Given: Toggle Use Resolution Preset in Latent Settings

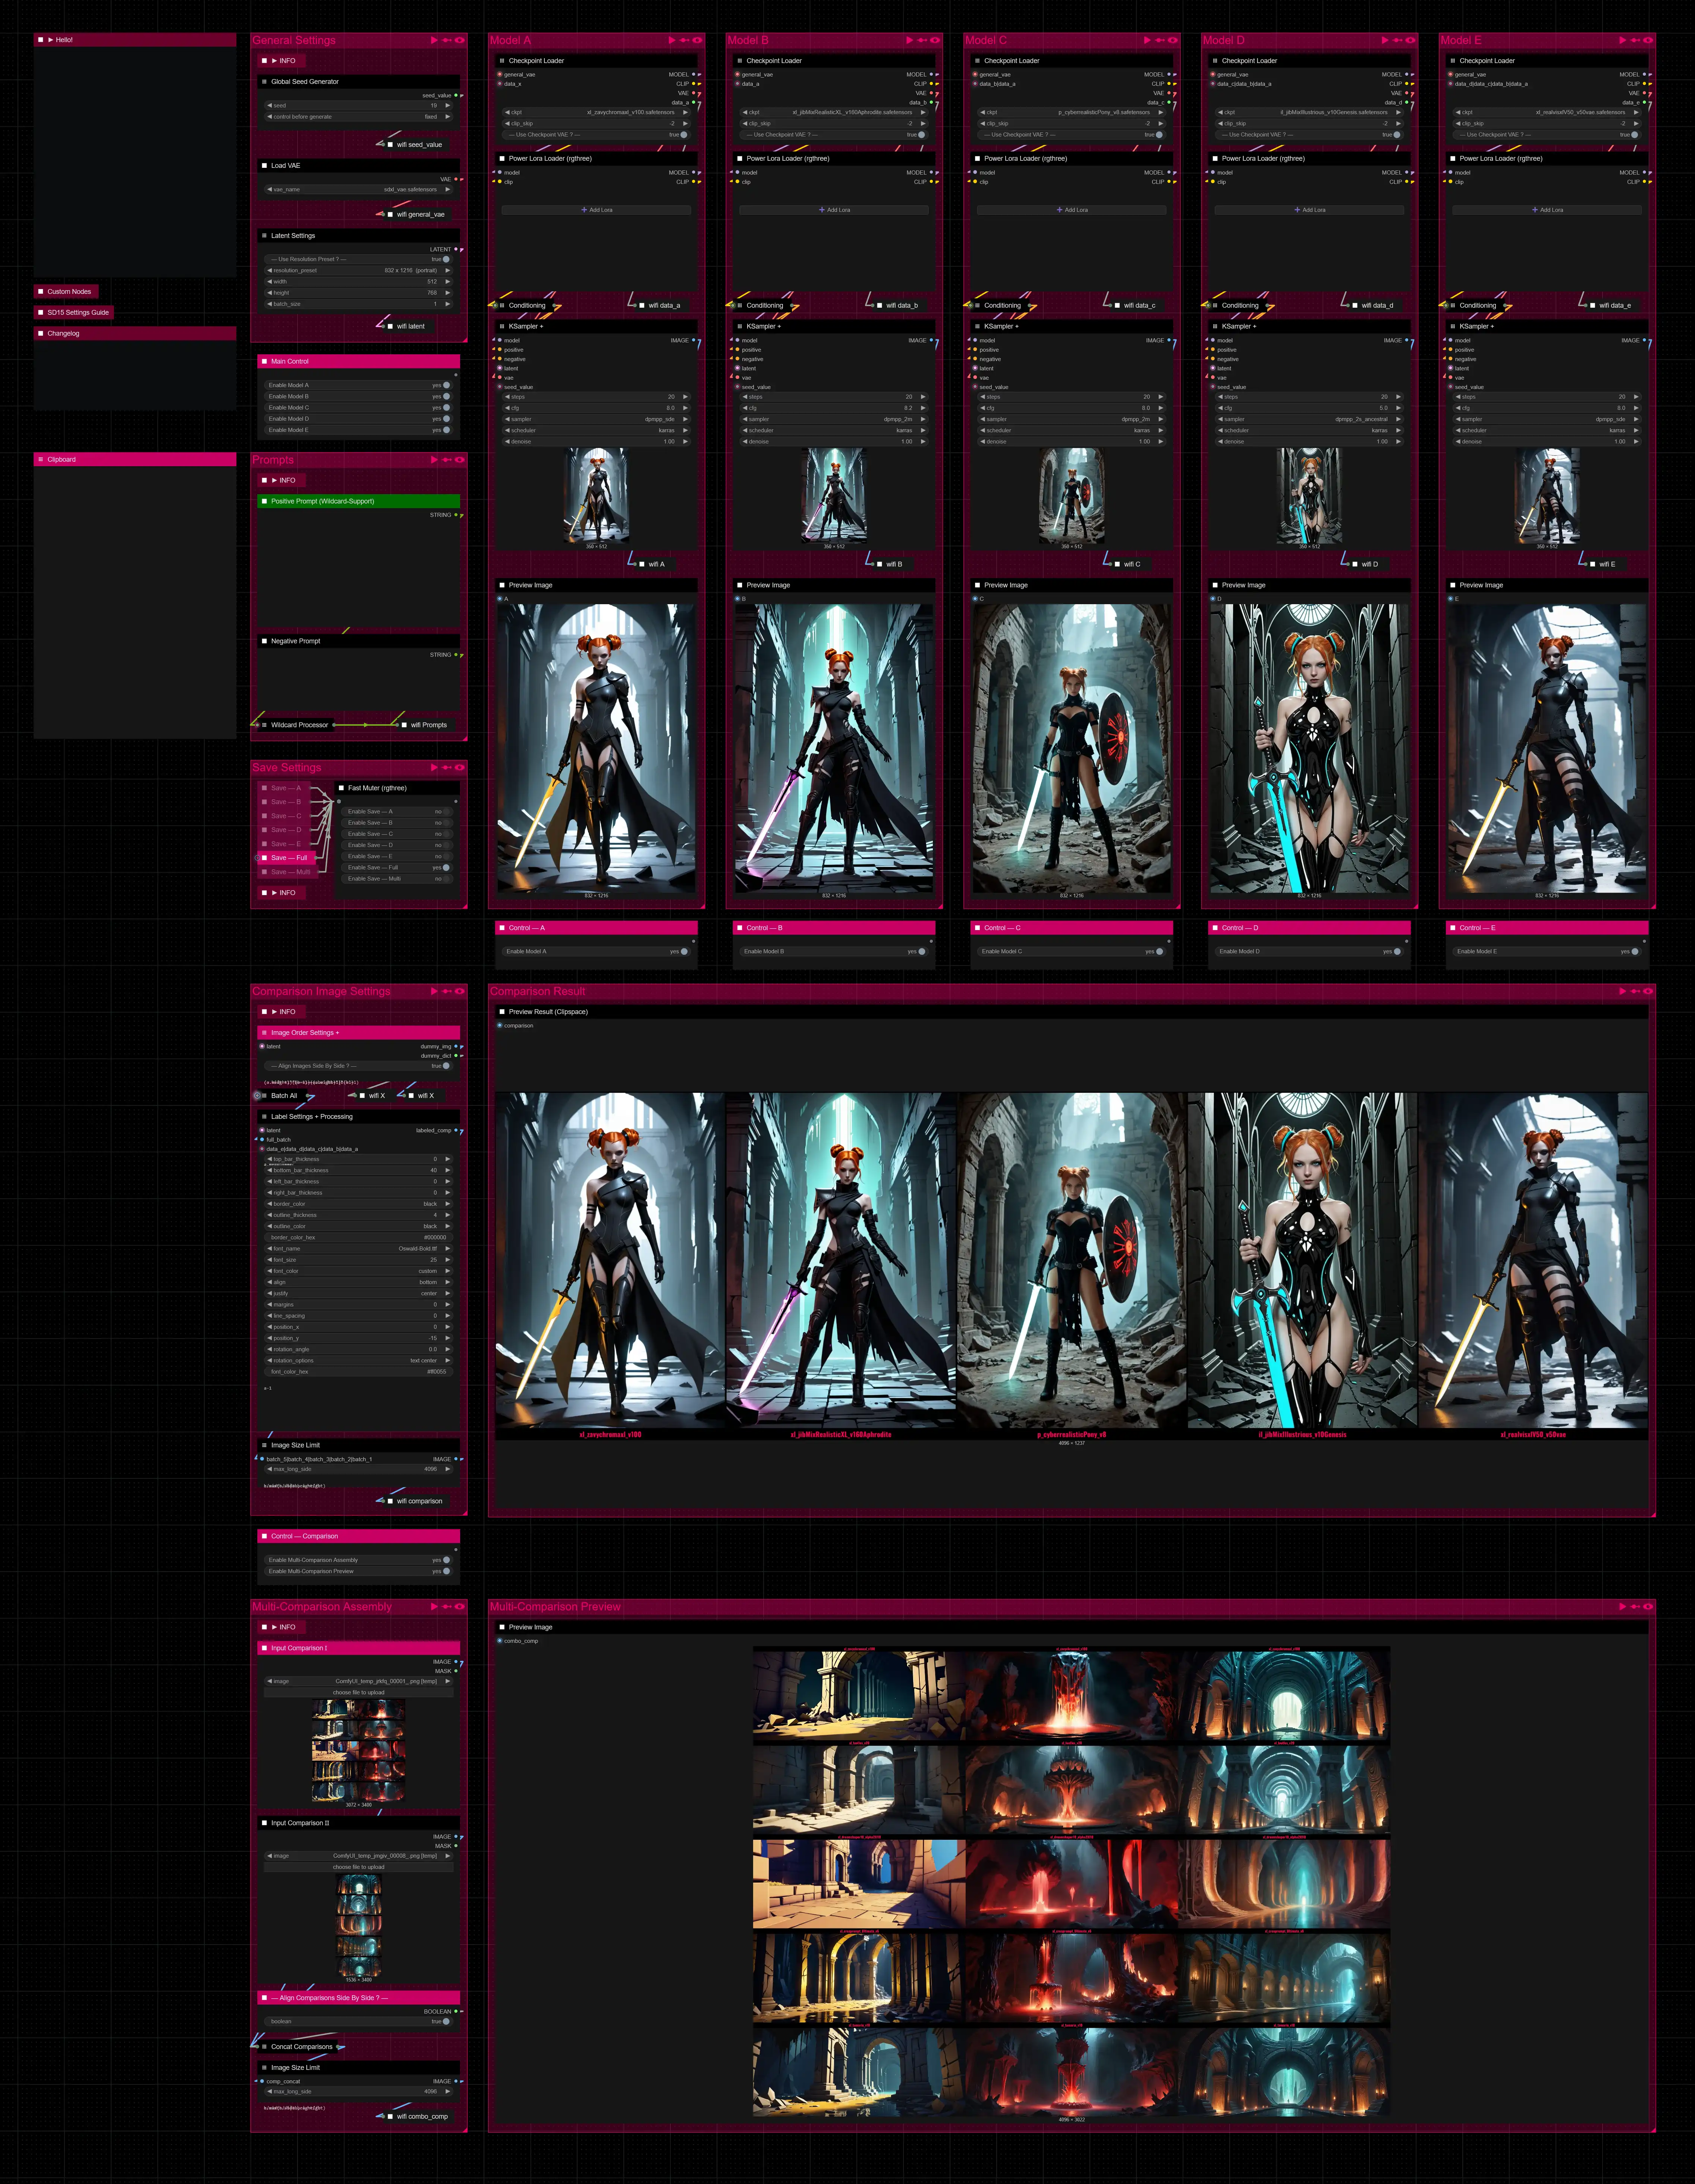Looking at the screenshot, I should click(x=446, y=259).
